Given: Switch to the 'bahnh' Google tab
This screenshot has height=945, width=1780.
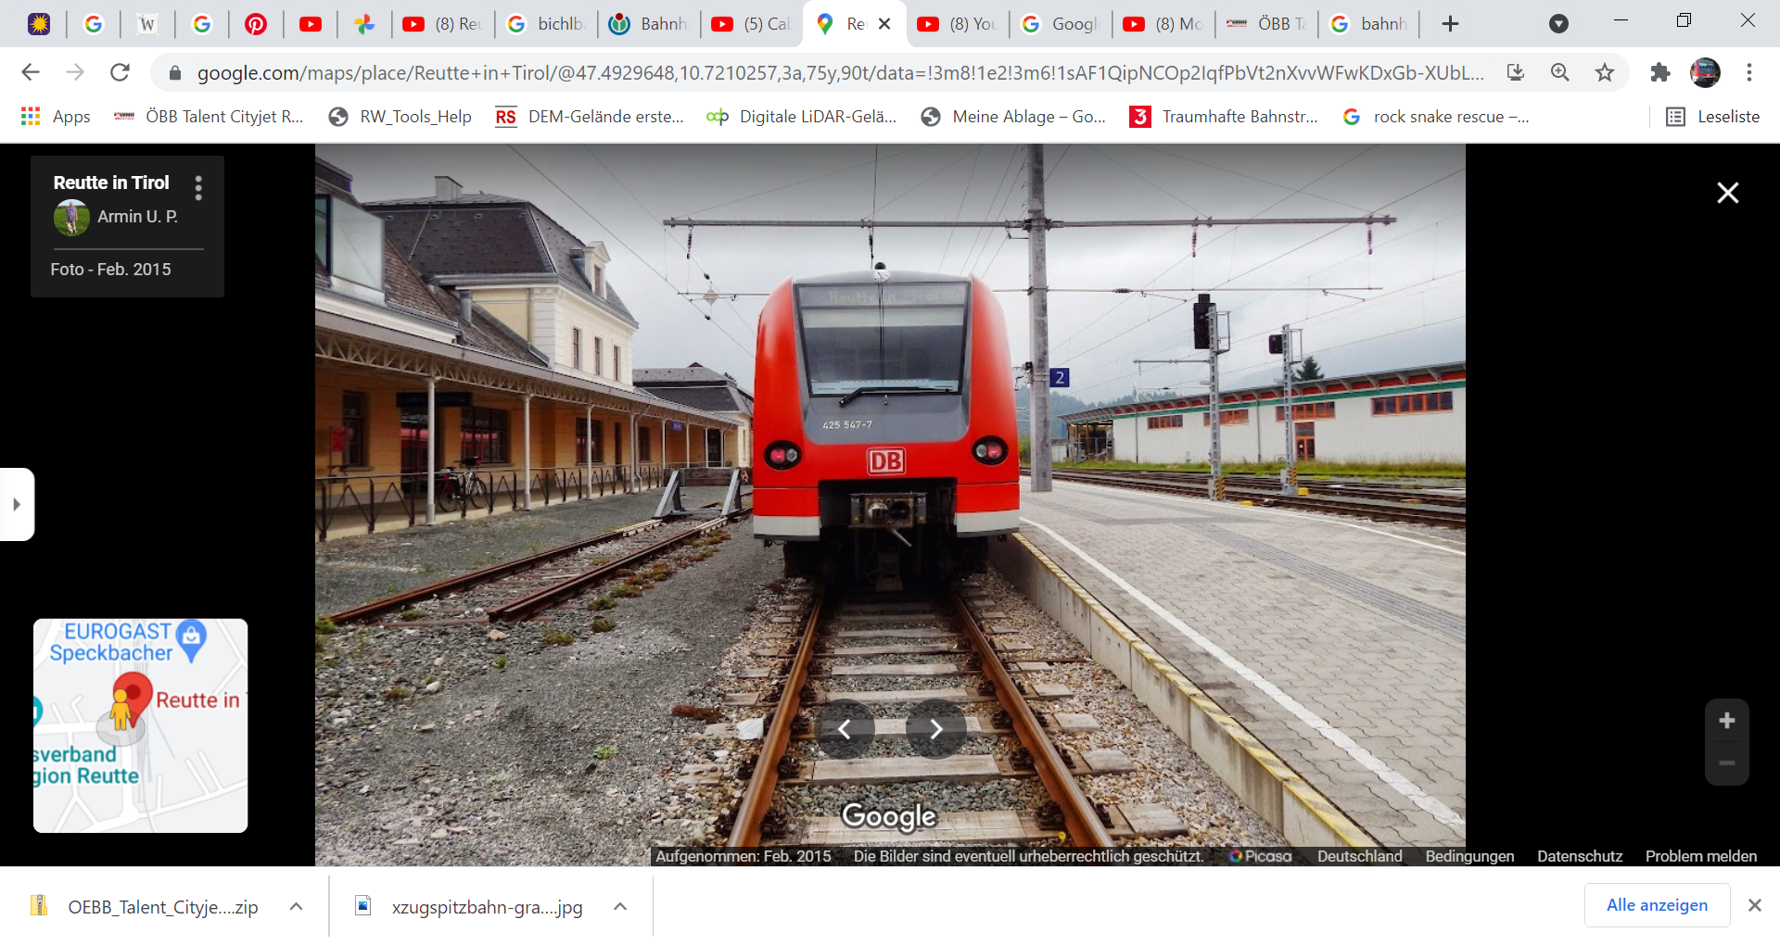Looking at the screenshot, I should point(1369,24).
